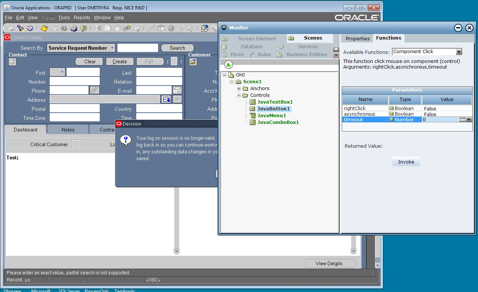Select the rightClick parameter row
The image size is (478, 292).
(407, 109)
